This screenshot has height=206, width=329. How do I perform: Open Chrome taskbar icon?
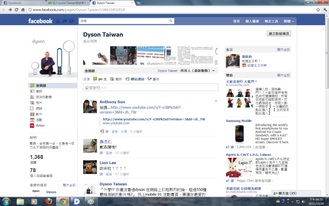pos(63,201)
